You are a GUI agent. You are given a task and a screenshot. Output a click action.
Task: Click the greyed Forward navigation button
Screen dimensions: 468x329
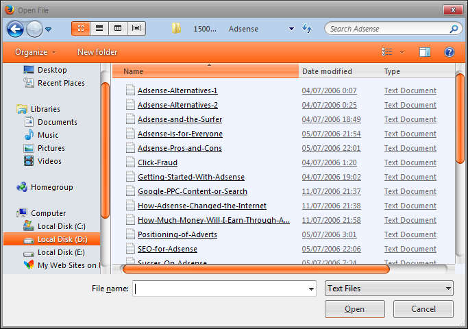[35, 29]
